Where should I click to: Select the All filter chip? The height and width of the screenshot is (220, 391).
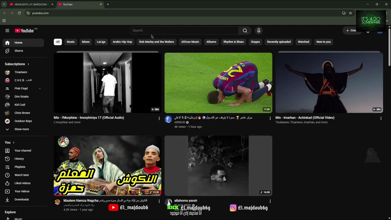pyautogui.click(x=58, y=42)
